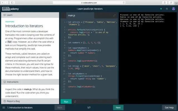The height and width of the screenshot is (111, 178).
Task: Expand the code editor to fullscreen
Action: 114,15
